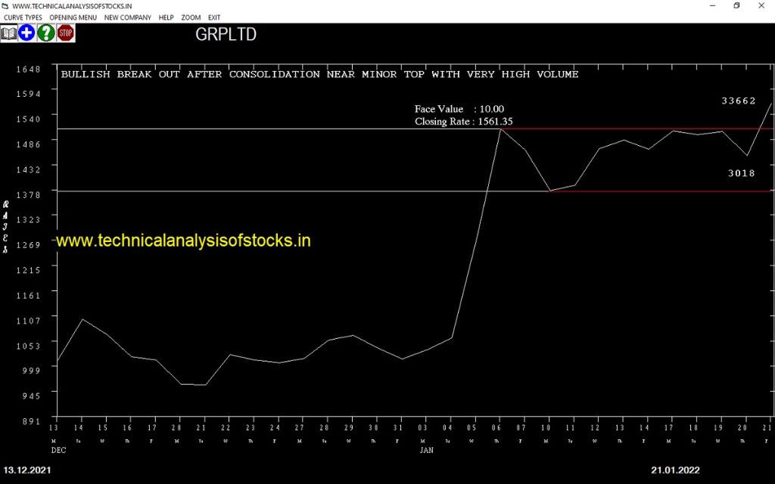Click the blue plus icon
The height and width of the screenshot is (484, 775).
pos(27,33)
